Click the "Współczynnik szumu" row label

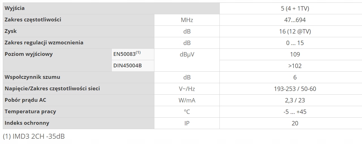tap(33, 77)
